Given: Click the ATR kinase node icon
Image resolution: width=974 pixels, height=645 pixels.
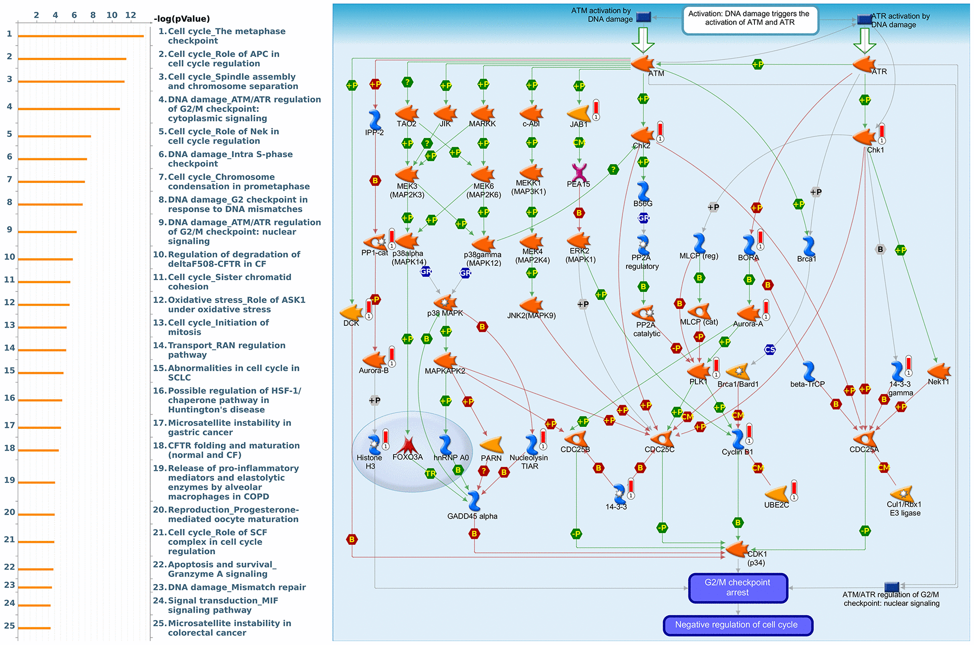Looking at the screenshot, I should click(864, 64).
